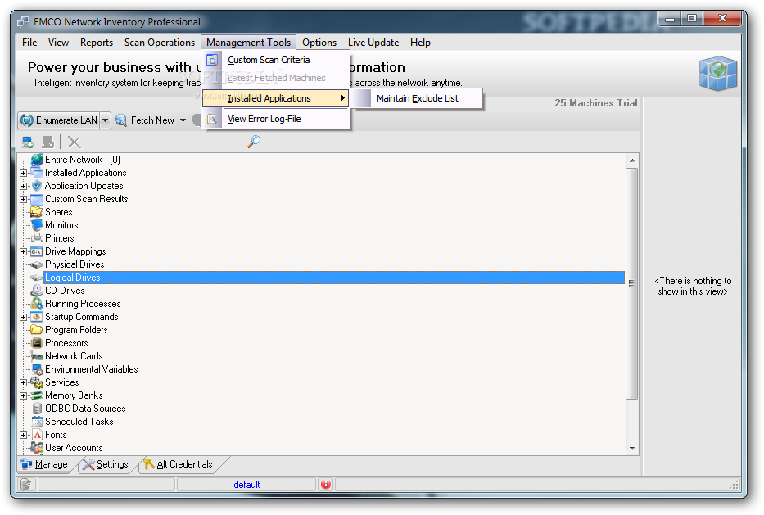The image size is (764, 515).
Task: Click the Environmental Variables icon
Action: point(37,369)
